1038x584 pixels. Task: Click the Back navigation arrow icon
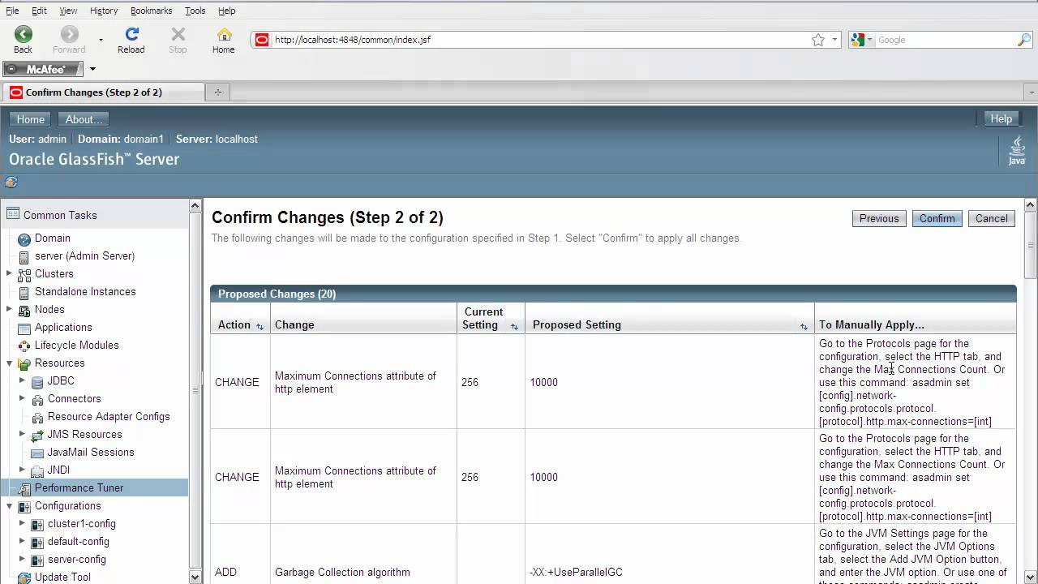[x=24, y=34]
